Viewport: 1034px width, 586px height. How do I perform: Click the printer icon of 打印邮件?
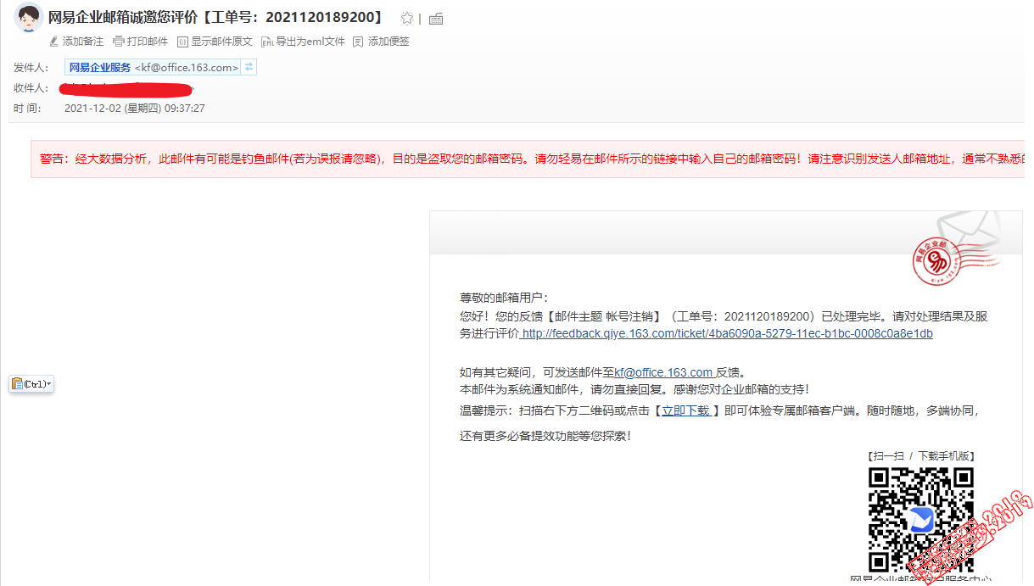tap(119, 41)
